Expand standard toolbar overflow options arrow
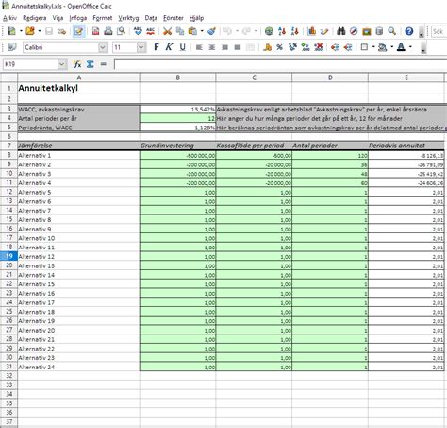The width and height of the screenshot is (447, 428). point(422,32)
